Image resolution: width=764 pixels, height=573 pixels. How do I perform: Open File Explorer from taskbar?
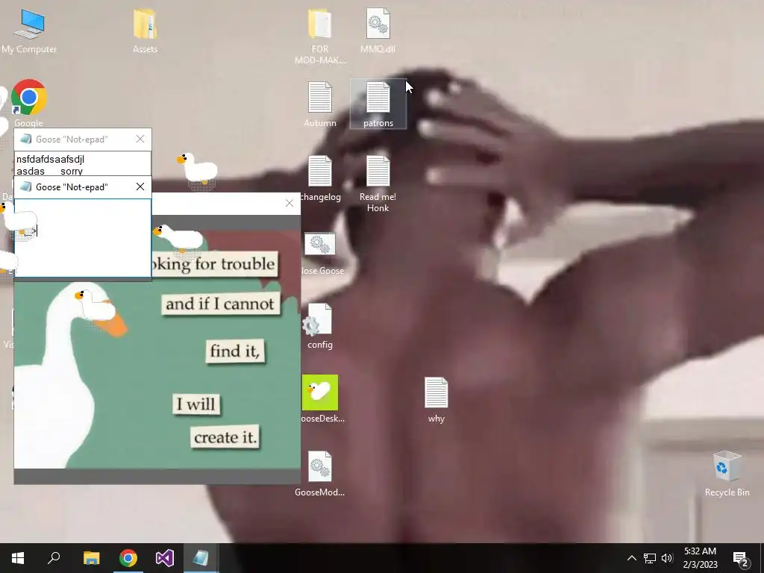91,558
